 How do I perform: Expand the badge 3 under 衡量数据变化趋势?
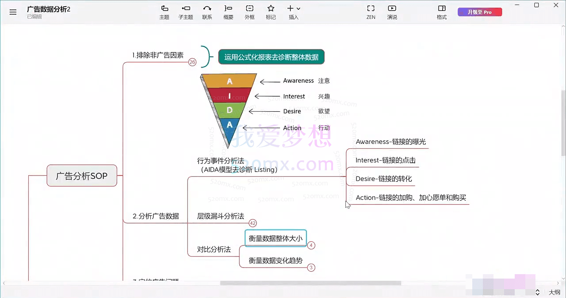311,267
